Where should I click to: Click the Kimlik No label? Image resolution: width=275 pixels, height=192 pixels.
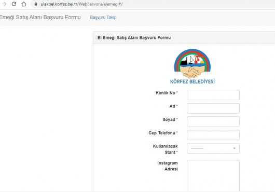(166, 93)
